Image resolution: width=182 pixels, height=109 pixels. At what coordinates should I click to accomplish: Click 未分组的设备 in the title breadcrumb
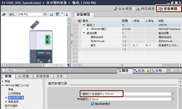57,3
